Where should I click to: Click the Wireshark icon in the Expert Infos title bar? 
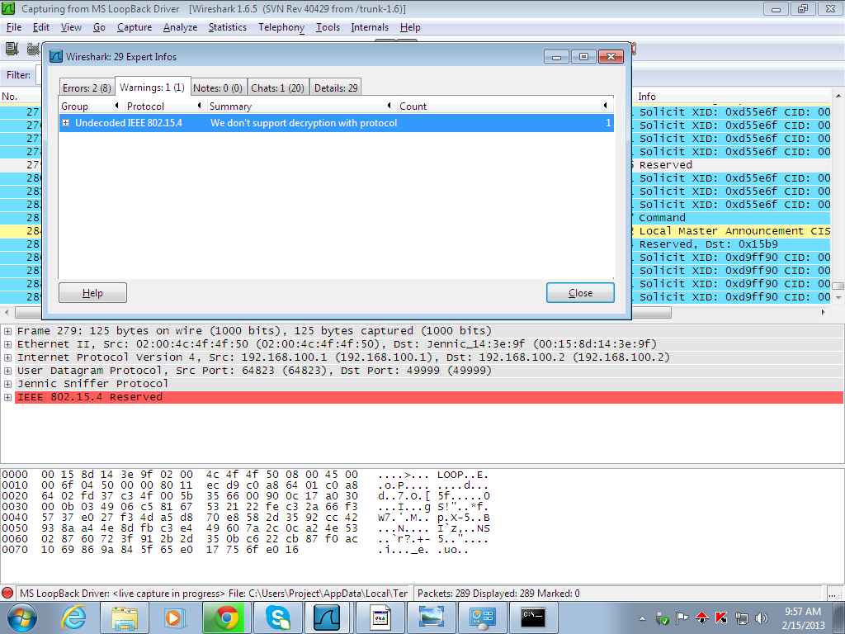(x=56, y=57)
